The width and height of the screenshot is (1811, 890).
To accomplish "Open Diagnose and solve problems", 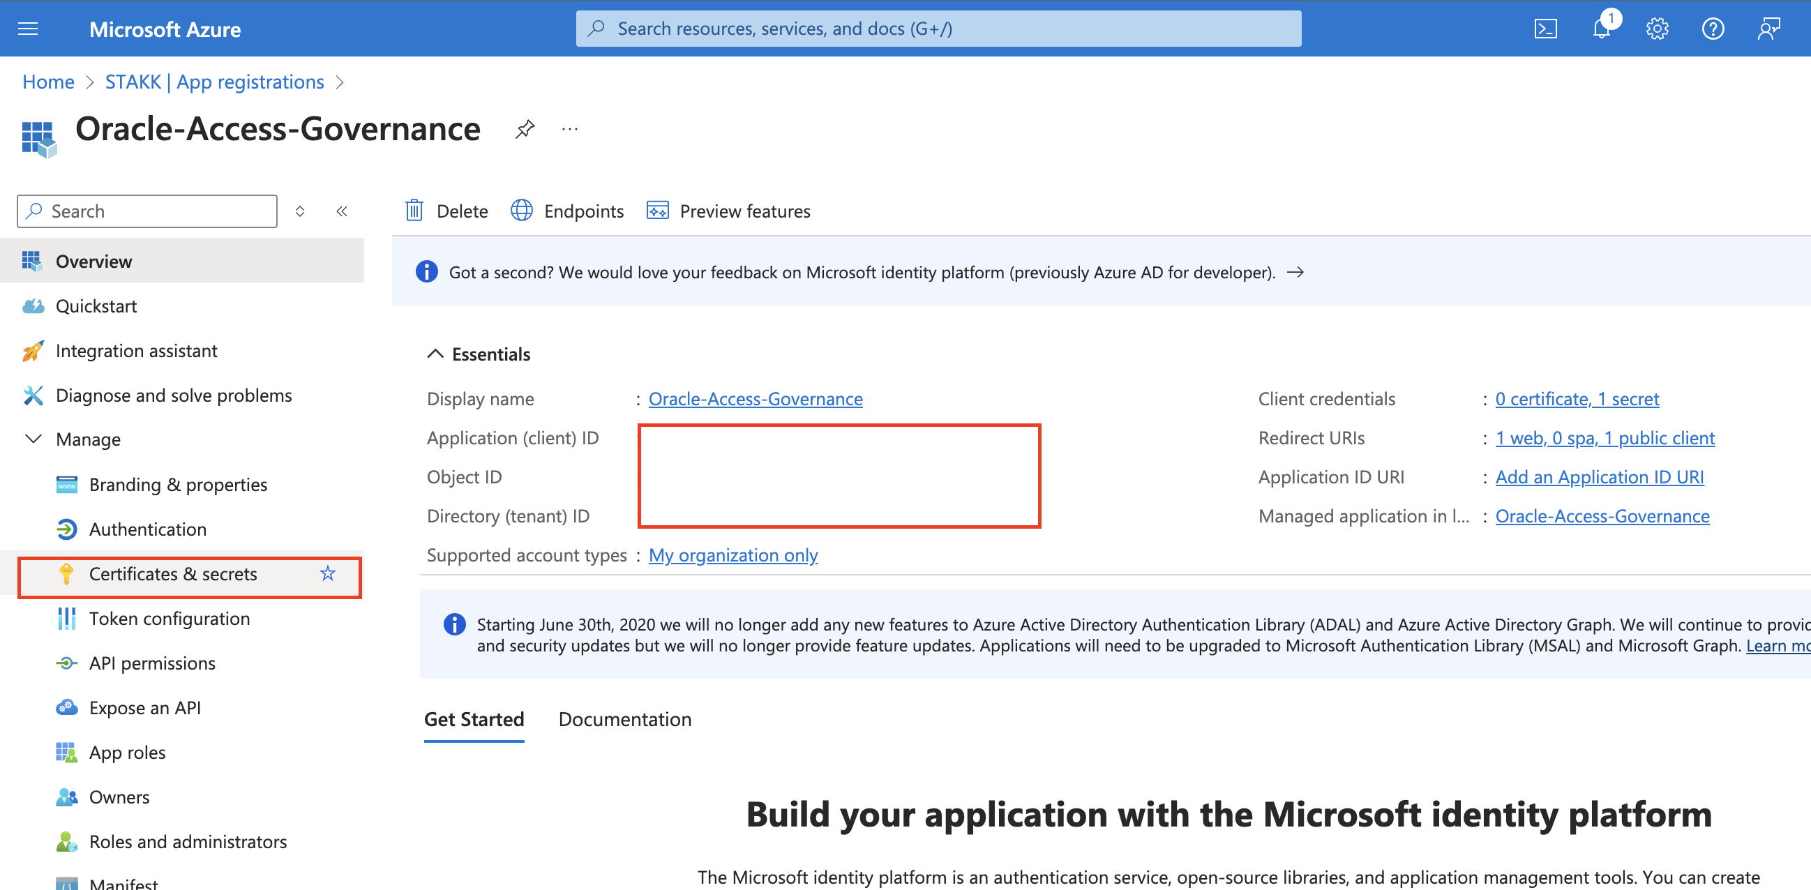I will click(182, 395).
